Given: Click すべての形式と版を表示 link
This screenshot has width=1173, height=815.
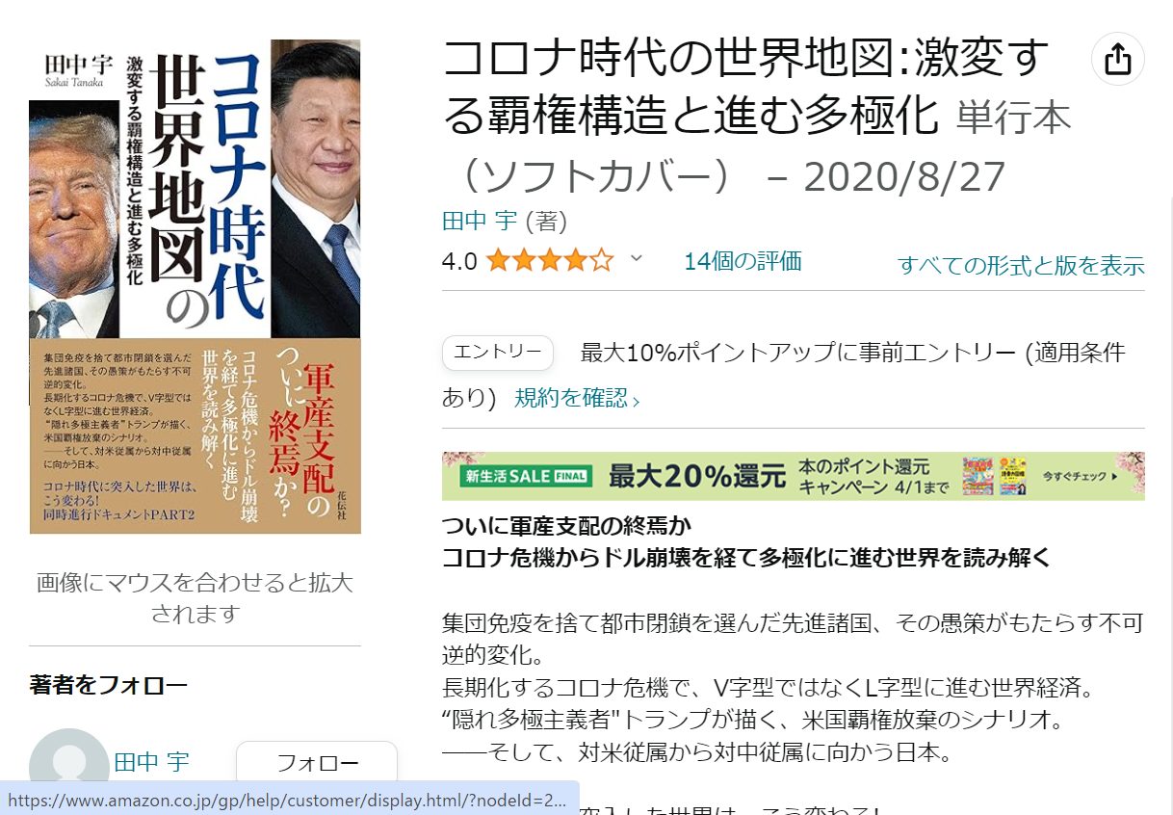Looking at the screenshot, I should [1021, 266].
